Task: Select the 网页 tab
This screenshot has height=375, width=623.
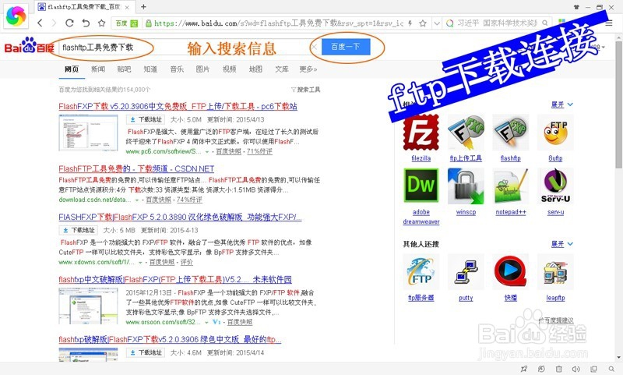Action: pyautogui.click(x=72, y=69)
